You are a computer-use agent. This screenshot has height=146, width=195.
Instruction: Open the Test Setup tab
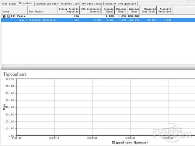9,4
